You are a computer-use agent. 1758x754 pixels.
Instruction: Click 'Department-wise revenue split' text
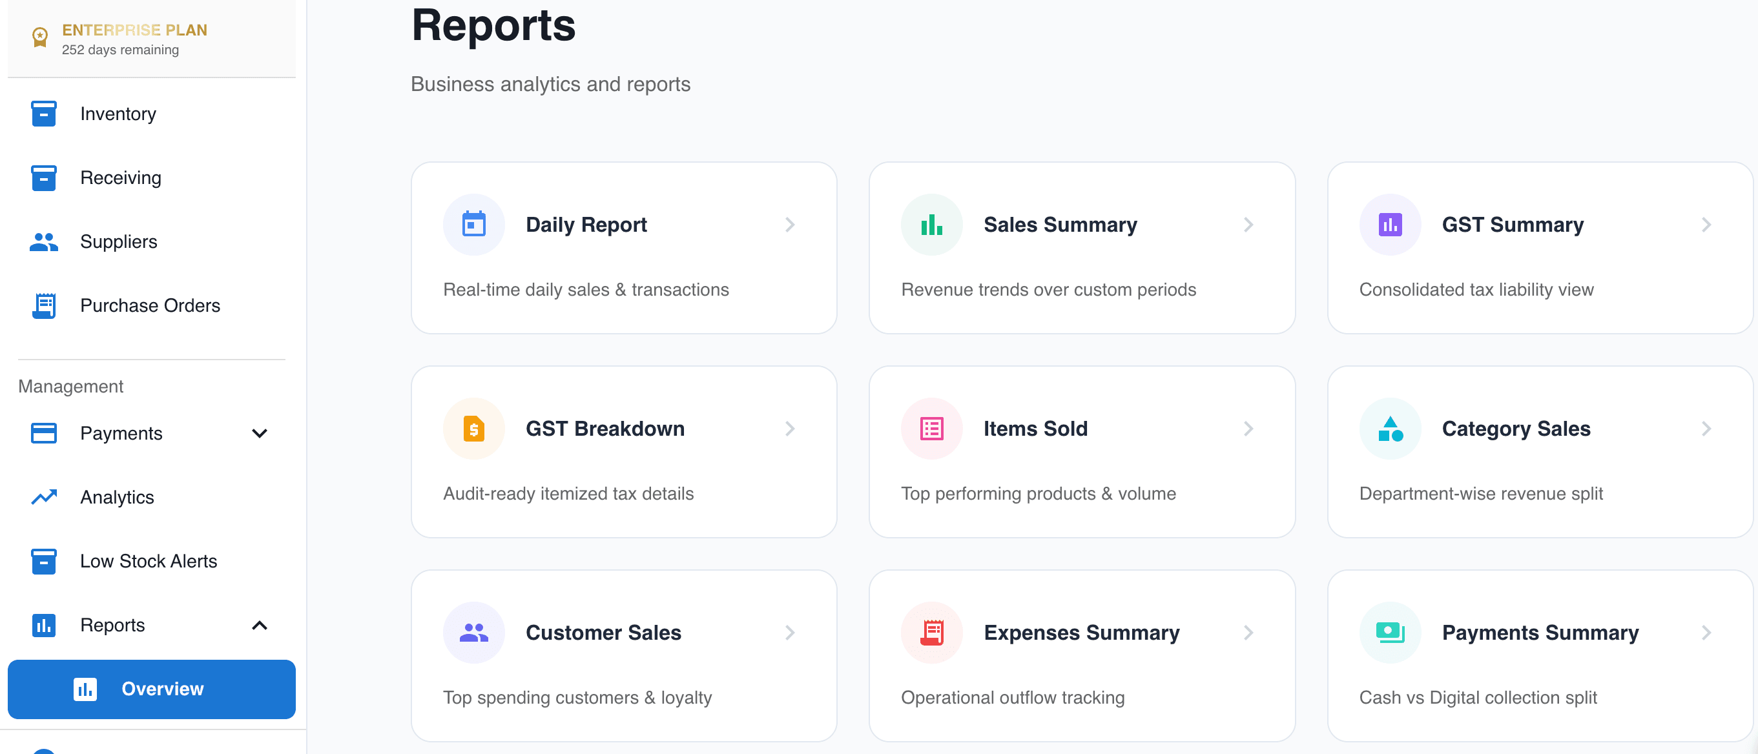pos(1481,493)
